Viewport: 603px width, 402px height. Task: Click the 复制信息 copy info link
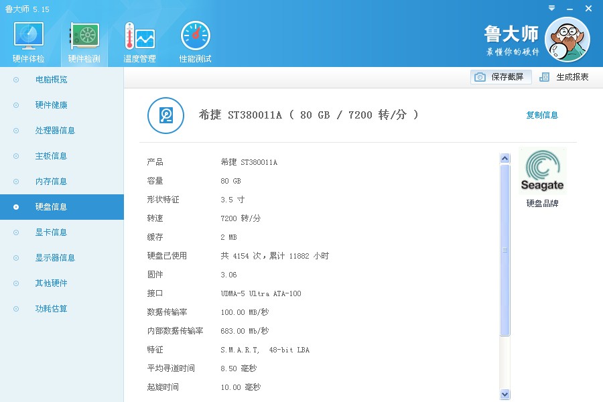point(542,115)
